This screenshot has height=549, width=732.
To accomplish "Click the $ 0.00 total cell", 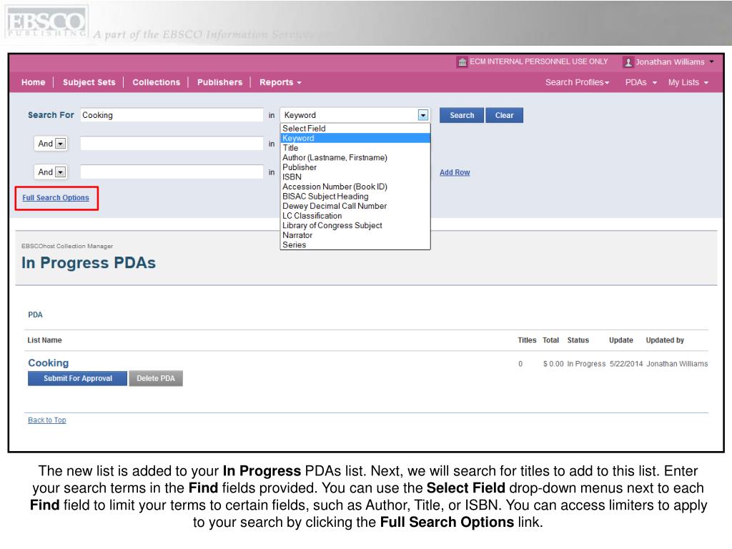I will (553, 364).
